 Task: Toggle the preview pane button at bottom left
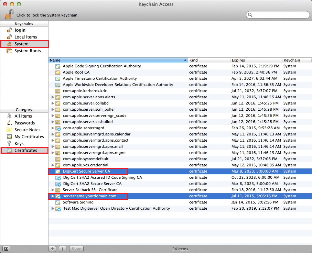[x=7, y=249]
